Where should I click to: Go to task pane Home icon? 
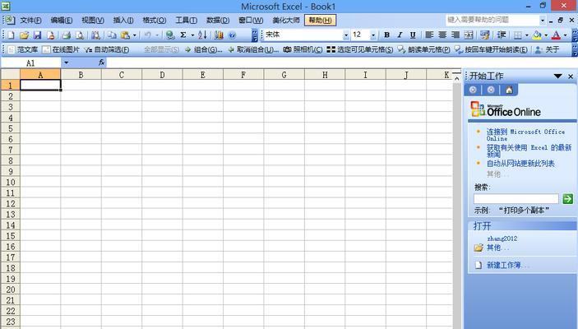509,90
